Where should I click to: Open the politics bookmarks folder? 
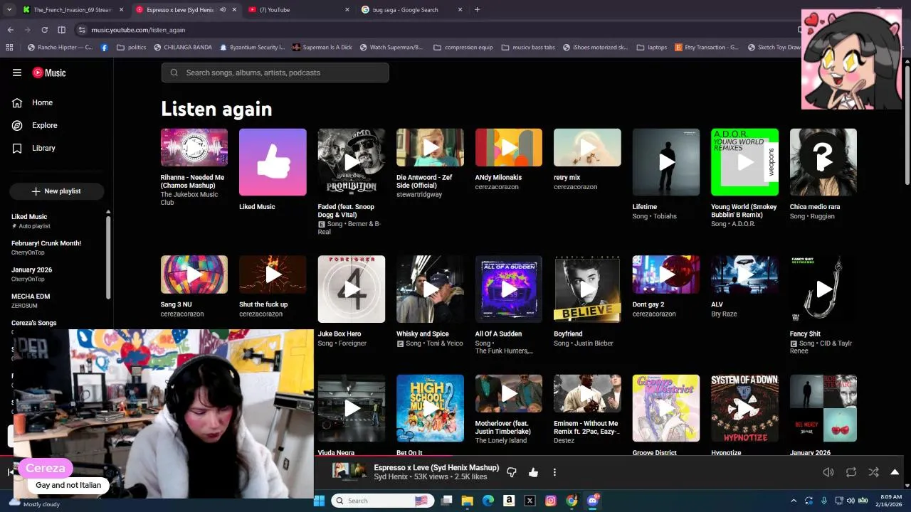coord(131,48)
